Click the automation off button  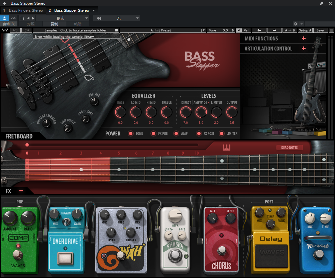click(9, 24)
